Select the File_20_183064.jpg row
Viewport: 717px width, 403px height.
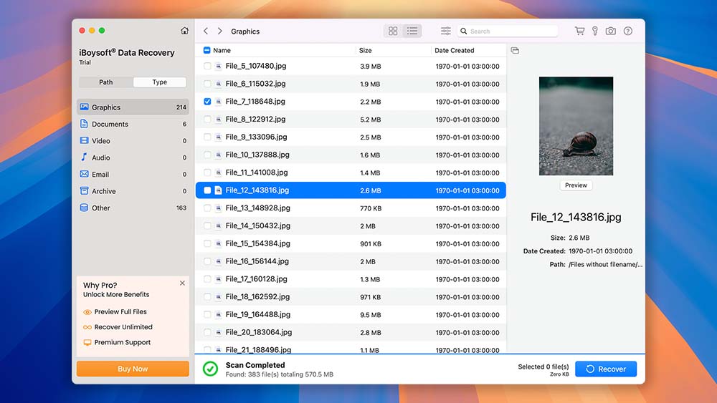click(x=351, y=332)
